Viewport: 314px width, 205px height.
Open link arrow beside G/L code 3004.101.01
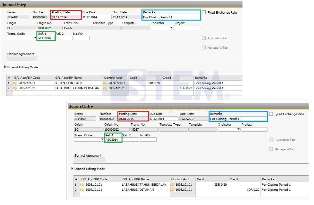[x=82, y=189]
